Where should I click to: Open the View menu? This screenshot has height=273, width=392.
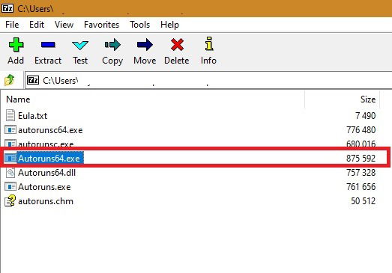pyautogui.click(x=64, y=25)
